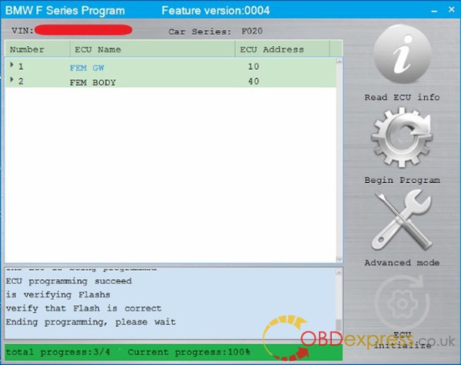The height and width of the screenshot is (365, 461).
Task: Expand row 2 arrow in ECU list
Action: coord(12,79)
